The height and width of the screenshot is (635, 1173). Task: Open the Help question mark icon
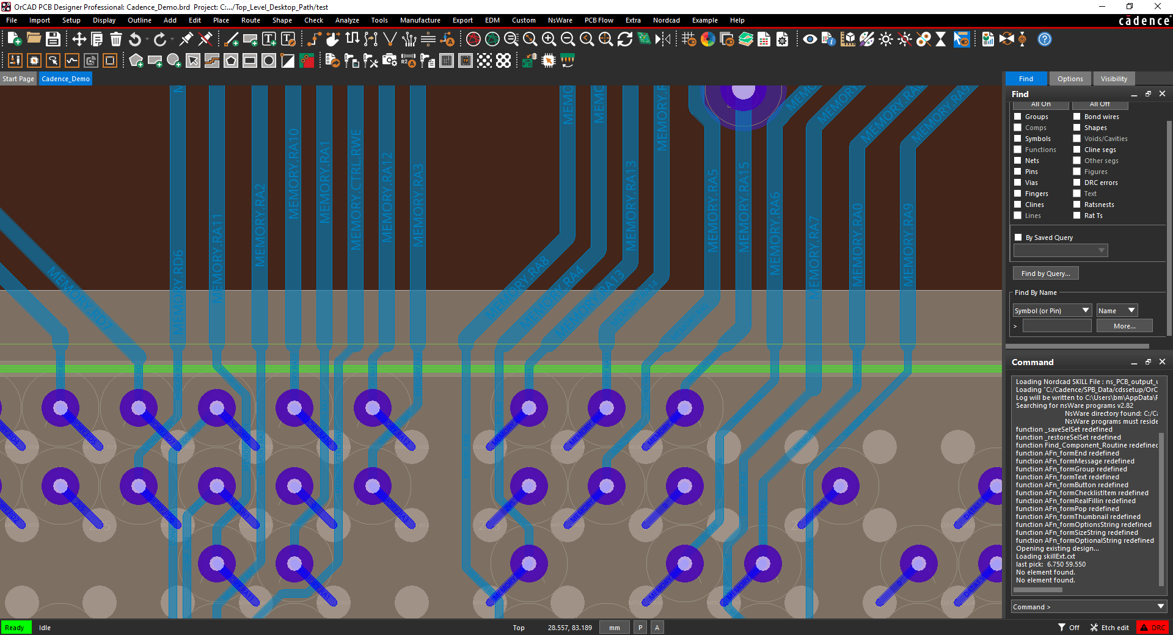pyautogui.click(x=1045, y=39)
